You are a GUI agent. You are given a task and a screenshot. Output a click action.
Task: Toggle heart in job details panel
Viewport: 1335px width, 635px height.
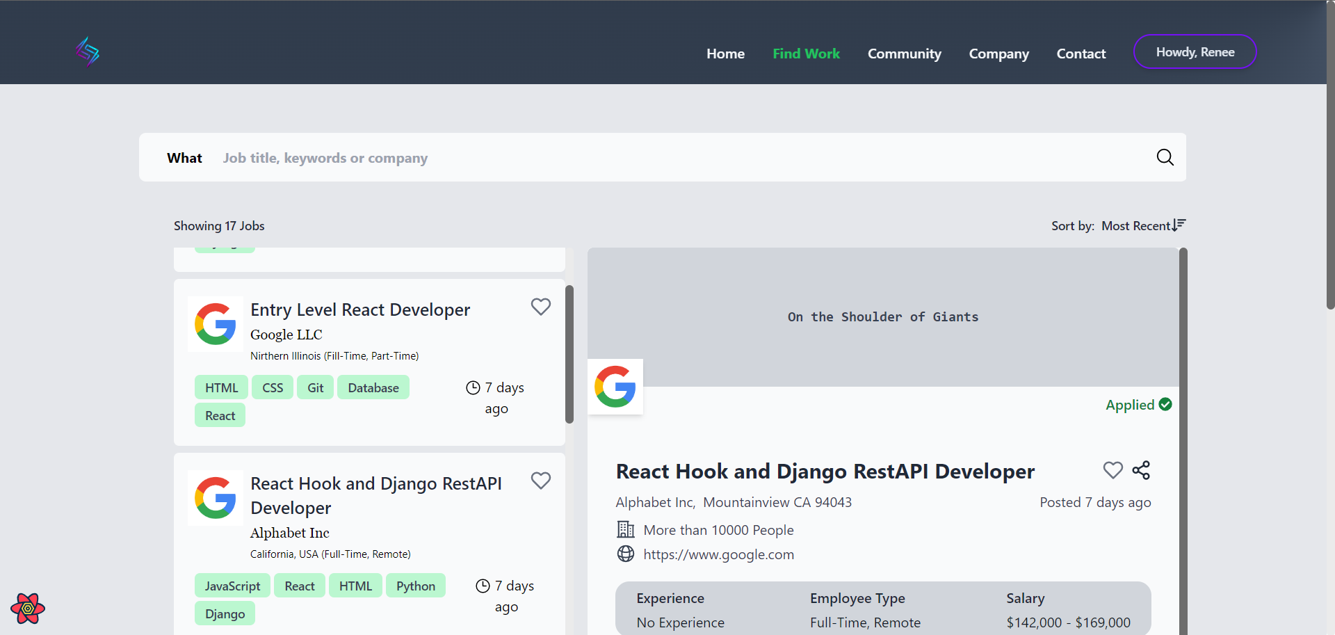tap(1113, 470)
